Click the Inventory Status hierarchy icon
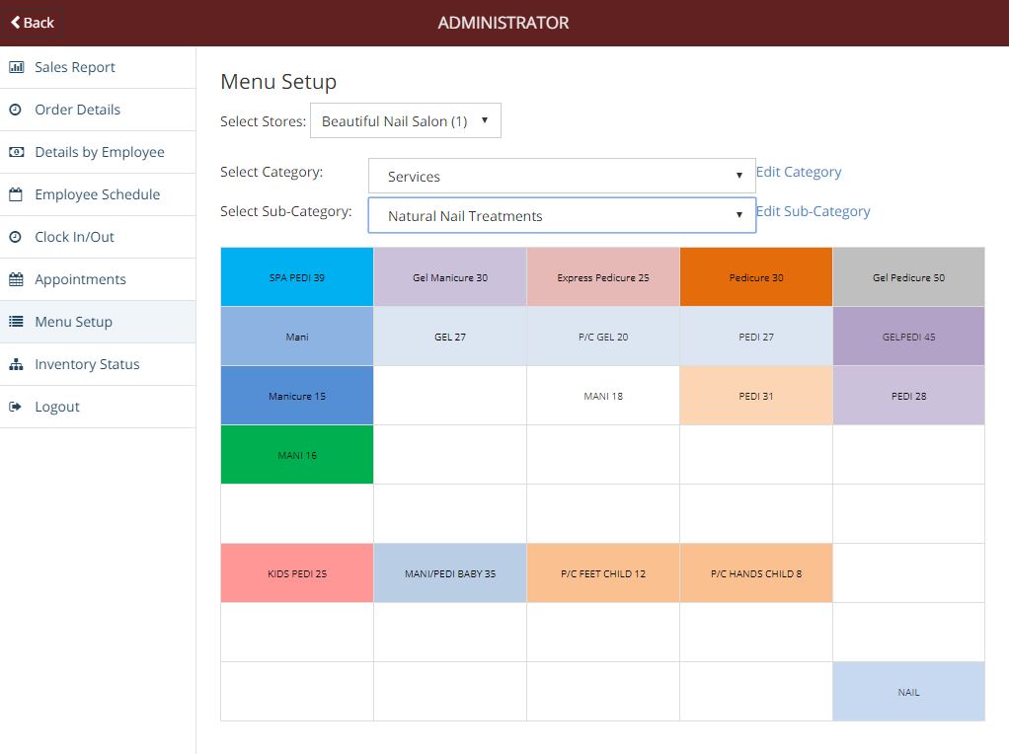The image size is (1009, 754). (16, 364)
